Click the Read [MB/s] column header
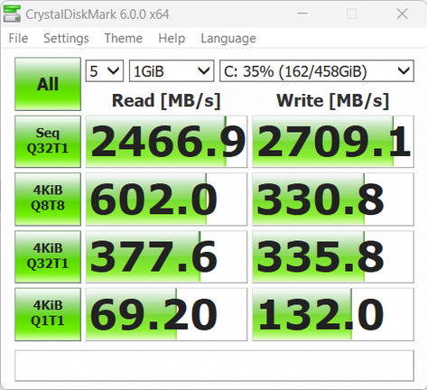Viewport: 427px width, 390px height. point(166,100)
